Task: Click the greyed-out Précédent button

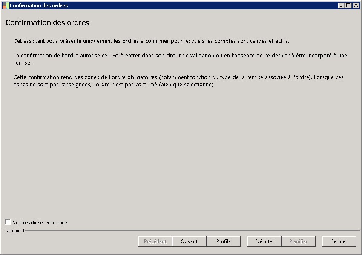Action: (x=155, y=241)
